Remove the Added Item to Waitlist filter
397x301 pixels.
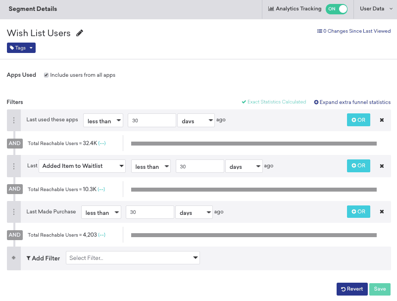pyautogui.click(x=381, y=166)
